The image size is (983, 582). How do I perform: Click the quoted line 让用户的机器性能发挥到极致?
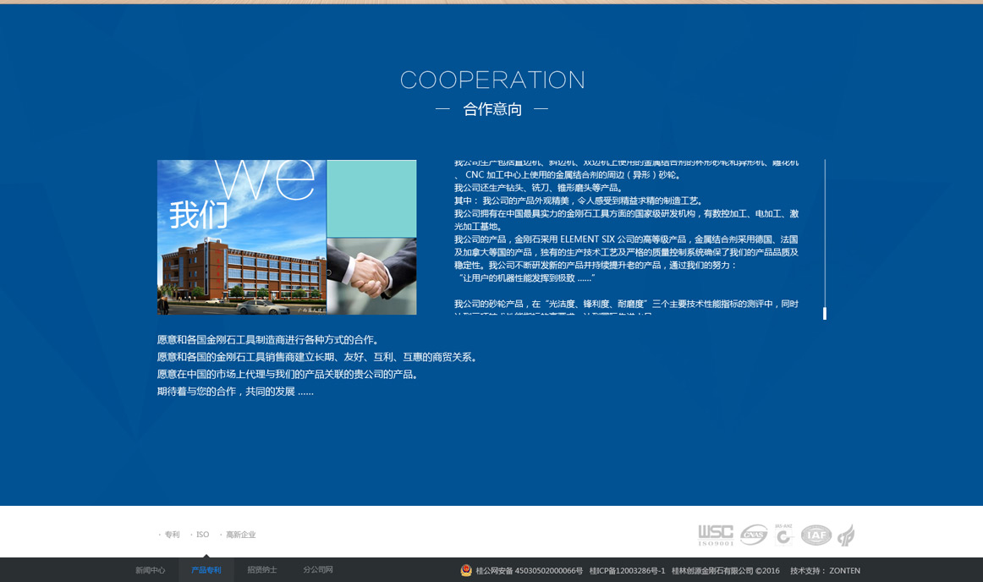click(526, 277)
